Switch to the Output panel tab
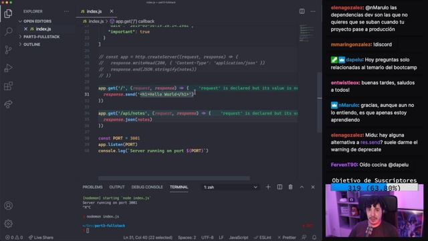The height and width of the screenshot is (241, 428). (x=117, y=187)
